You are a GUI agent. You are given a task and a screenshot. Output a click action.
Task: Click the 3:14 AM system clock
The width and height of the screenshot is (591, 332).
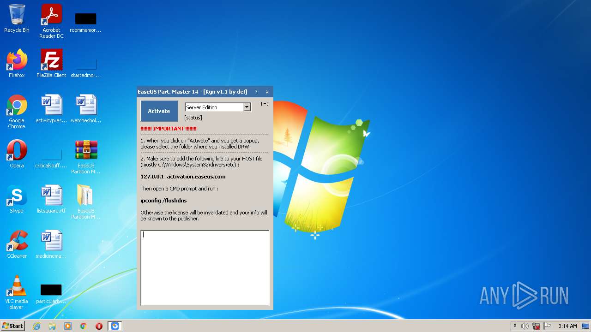click(x=567, y=326)
